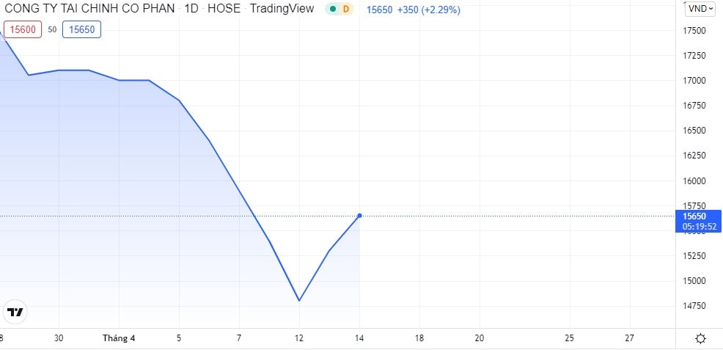Screen dimensions: 723x350
Task: Click the red 15600 sell price button
Action: pyautogui.click(x=22, y=29)
